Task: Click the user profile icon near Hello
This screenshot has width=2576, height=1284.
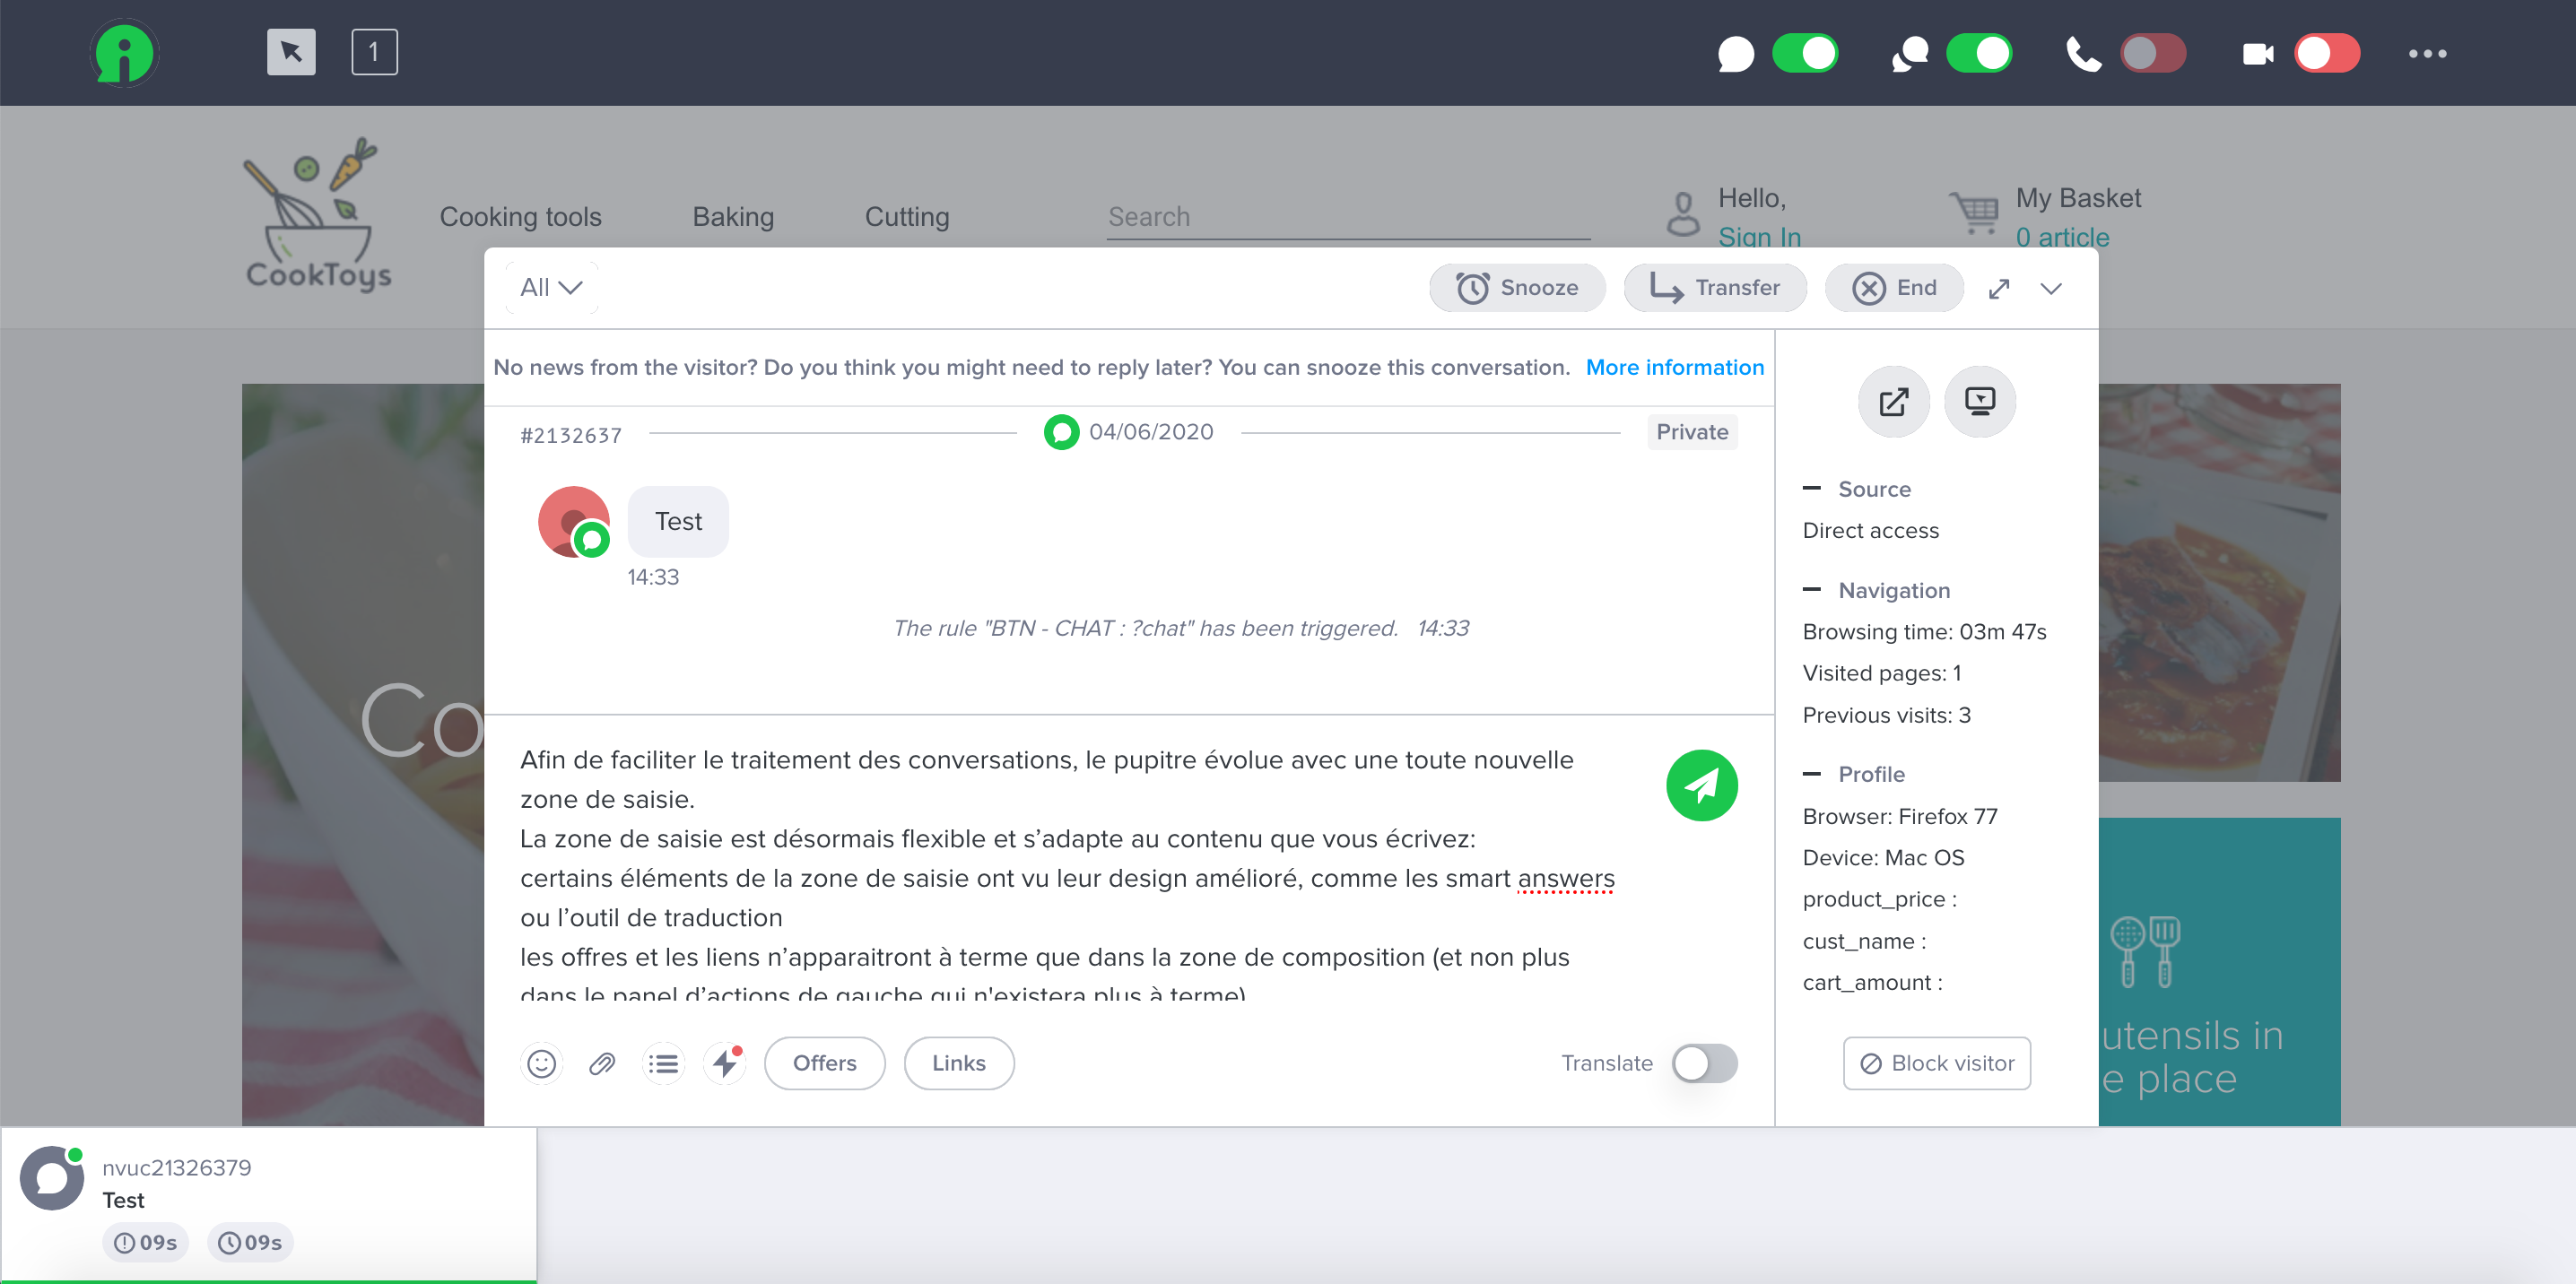Action: click(1683, 213)
